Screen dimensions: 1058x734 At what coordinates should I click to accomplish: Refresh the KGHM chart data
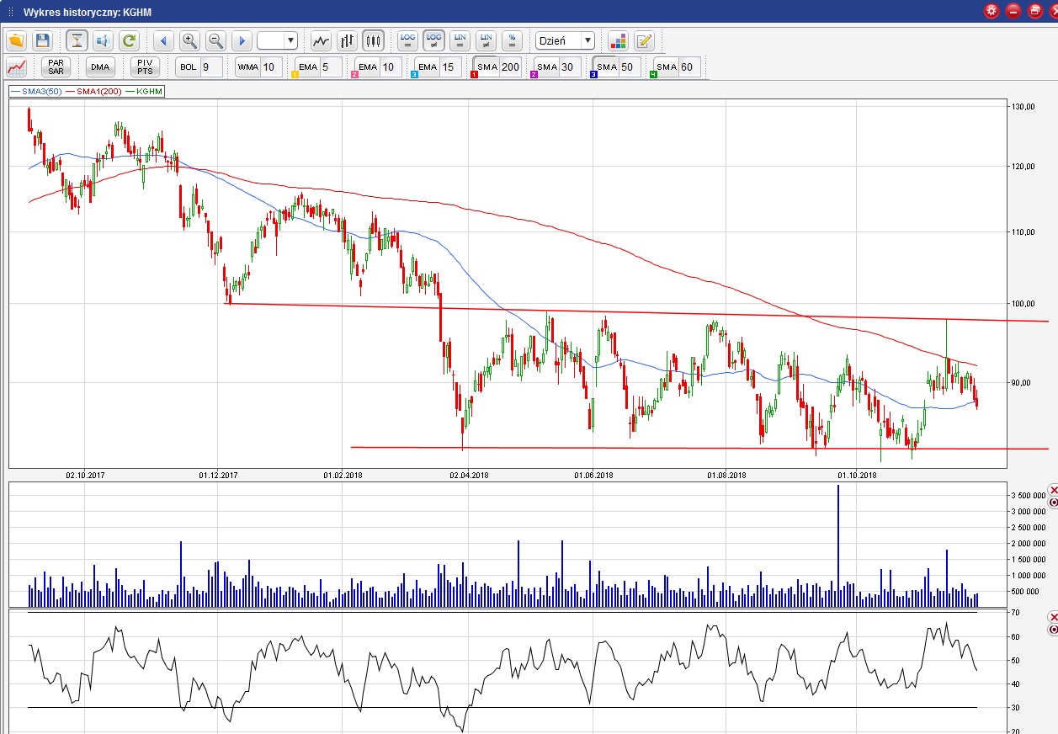tap(129, 40)
